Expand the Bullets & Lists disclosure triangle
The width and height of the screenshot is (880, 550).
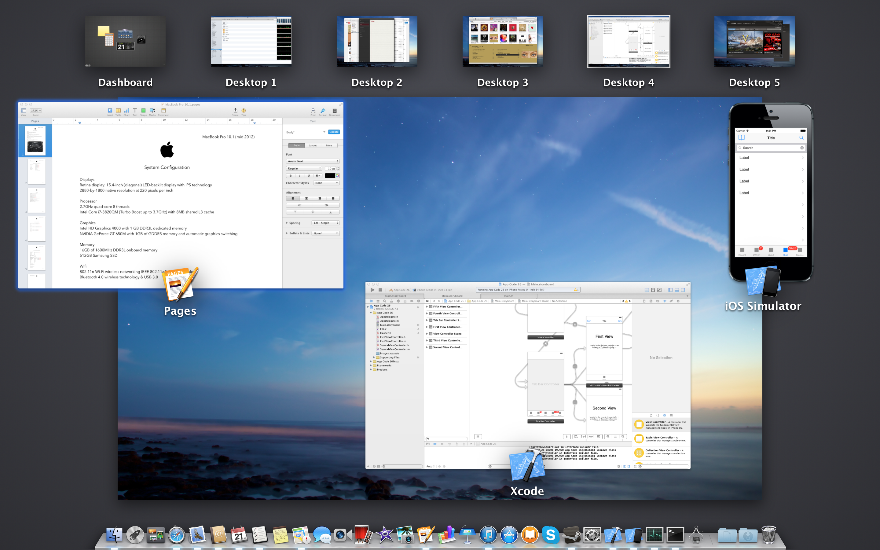pyautogui.click(x=287, y=233)
